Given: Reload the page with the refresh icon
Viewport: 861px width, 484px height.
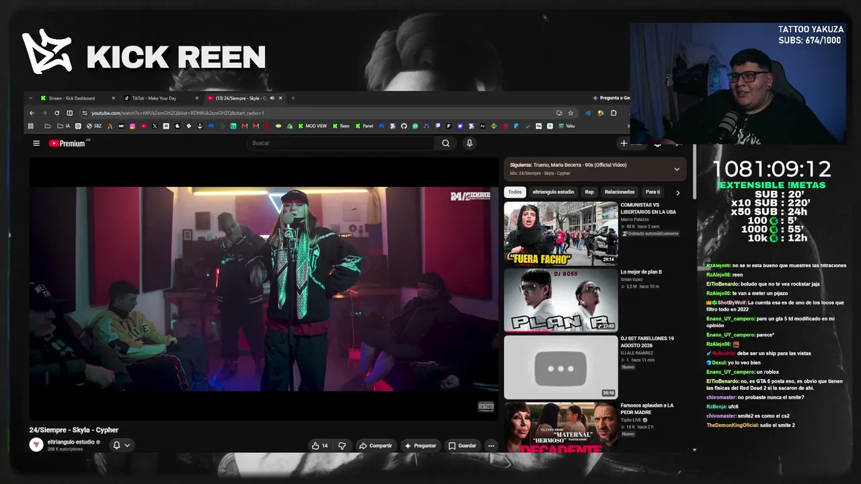Looking at the screenshot, I should tap(57, 113).
